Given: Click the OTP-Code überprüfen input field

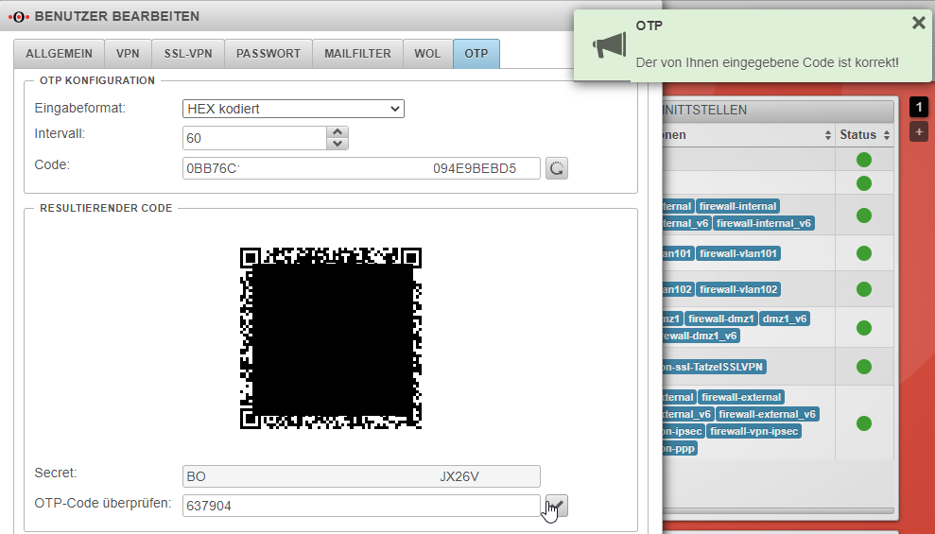Looking at the screenshot, I should pos(361,506).
